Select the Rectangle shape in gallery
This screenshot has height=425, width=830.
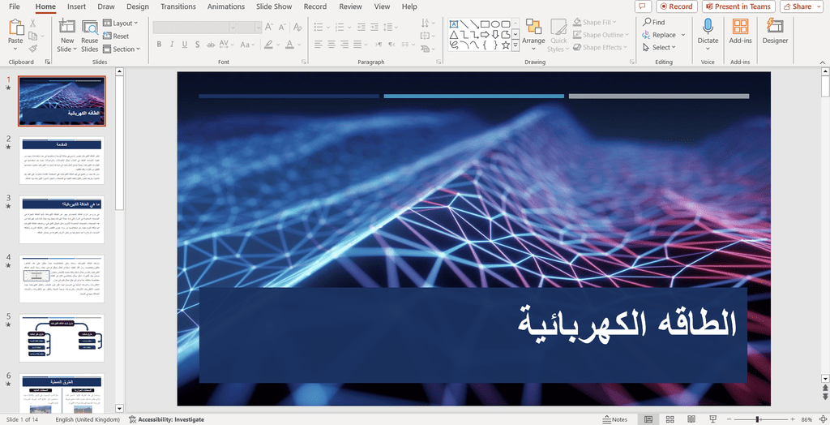click(x=485, y=24)
